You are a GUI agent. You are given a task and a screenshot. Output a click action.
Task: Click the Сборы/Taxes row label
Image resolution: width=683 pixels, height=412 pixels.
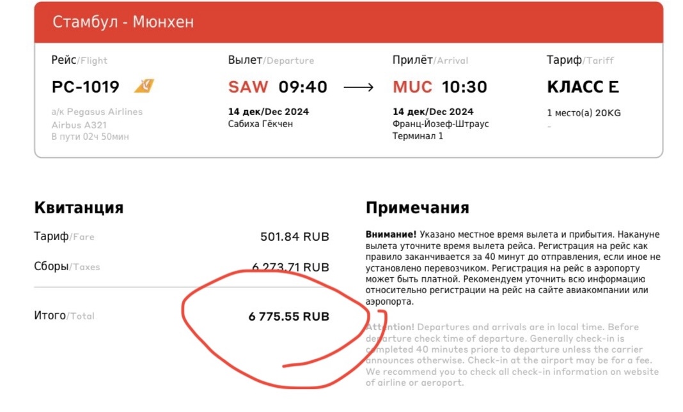[x=67, y=266]
